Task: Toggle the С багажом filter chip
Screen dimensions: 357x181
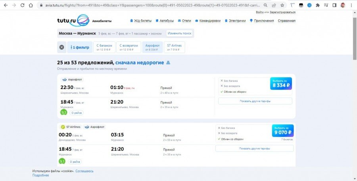Action: [104, 47]
